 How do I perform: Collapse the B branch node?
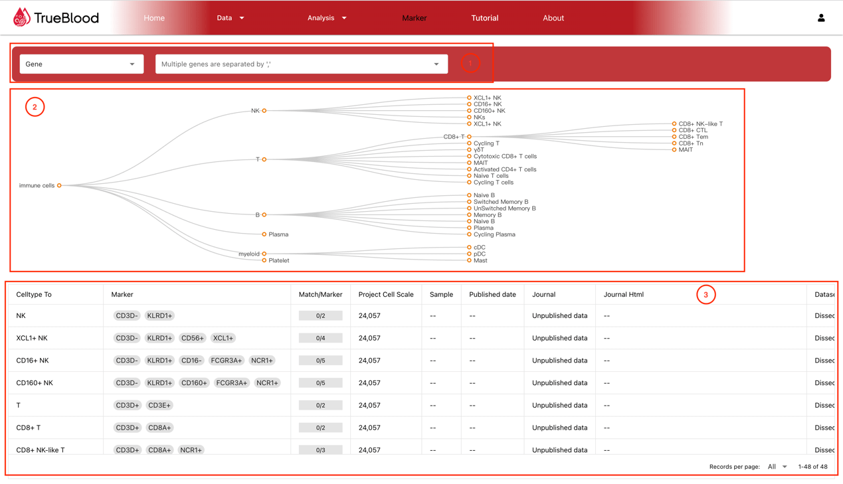[264, 214]
